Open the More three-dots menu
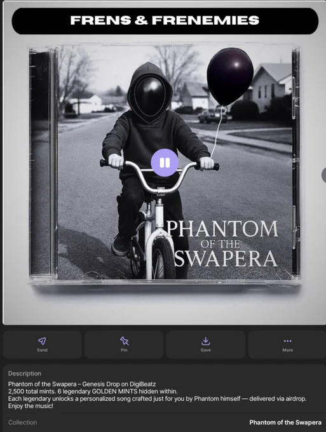This screenshot has width=326, height=432. [x=287, y=341]
